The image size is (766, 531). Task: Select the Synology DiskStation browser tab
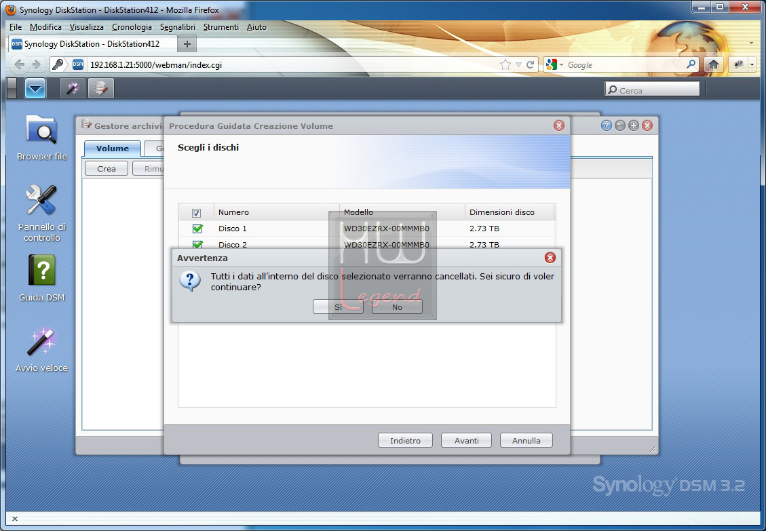(92, 44)
